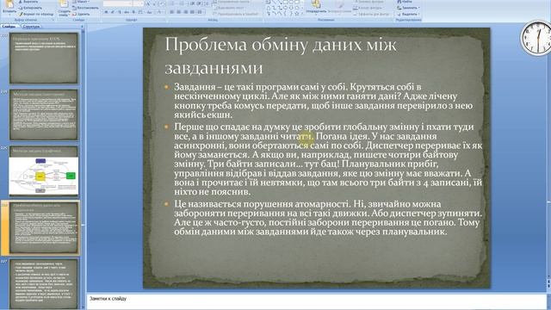Viewport: 551px width, 310px height.
Task: Click bullet starting 'Перше що спадає на думку'
Action: tap(328, 159)
